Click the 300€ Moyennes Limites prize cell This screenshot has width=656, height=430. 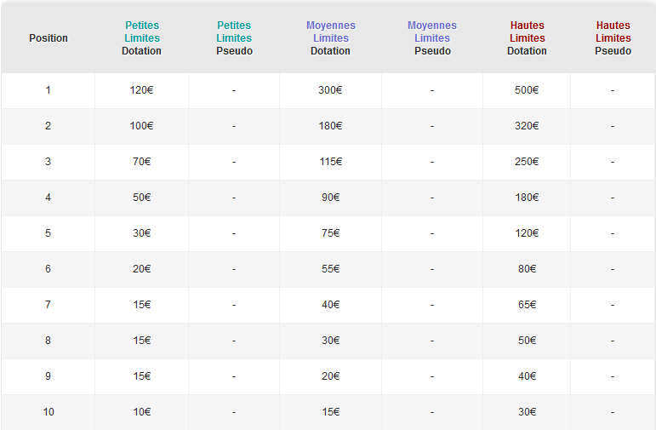pyautogui.click(x=330, y=90)
